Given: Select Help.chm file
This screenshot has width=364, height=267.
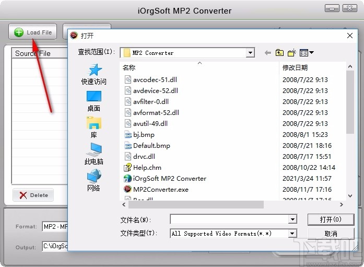Looking at the screenshot, I should [147, 167].
